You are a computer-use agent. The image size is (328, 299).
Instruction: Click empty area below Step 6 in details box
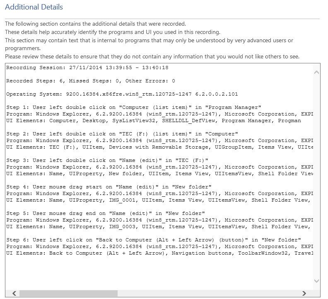point(159,272)
